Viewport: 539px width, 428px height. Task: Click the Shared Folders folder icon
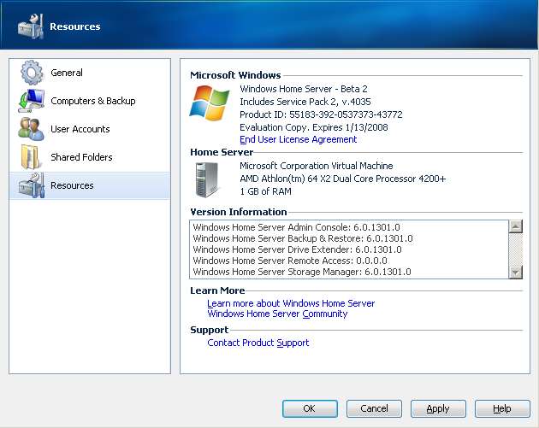pos(30,157)
